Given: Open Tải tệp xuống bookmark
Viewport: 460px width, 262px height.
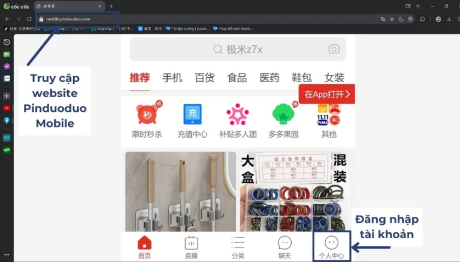Looking at the screenshot, I should (187, 29).
